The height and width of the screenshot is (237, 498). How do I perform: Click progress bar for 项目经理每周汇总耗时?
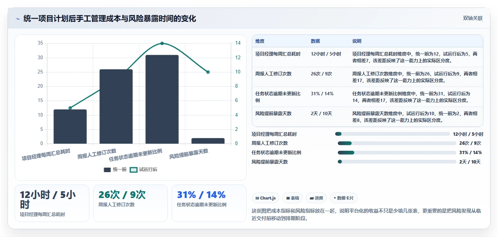point(392,134)
